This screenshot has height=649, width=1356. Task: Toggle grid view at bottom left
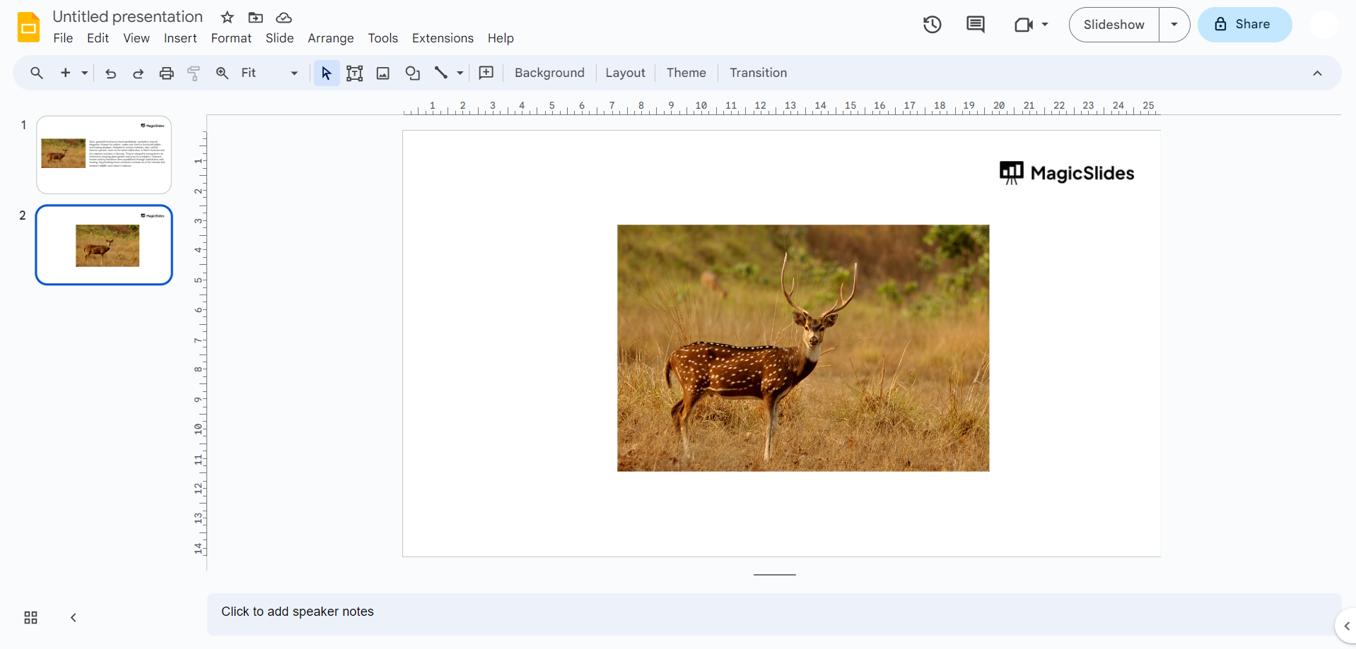[x=30, y=618]
